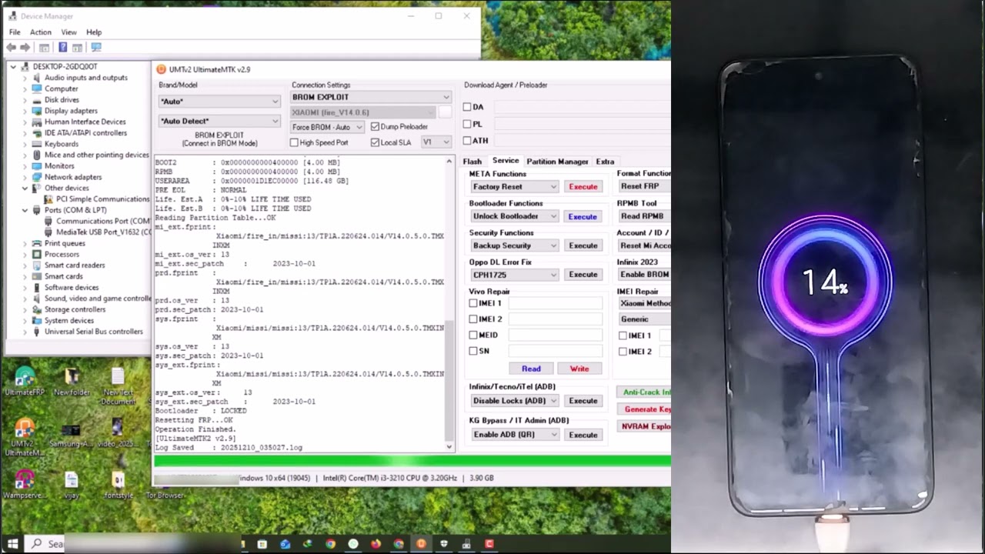The image size is (985, 554).
Task: Select the fontstyle folder on desktop
Action: click(x=118, y=485)
